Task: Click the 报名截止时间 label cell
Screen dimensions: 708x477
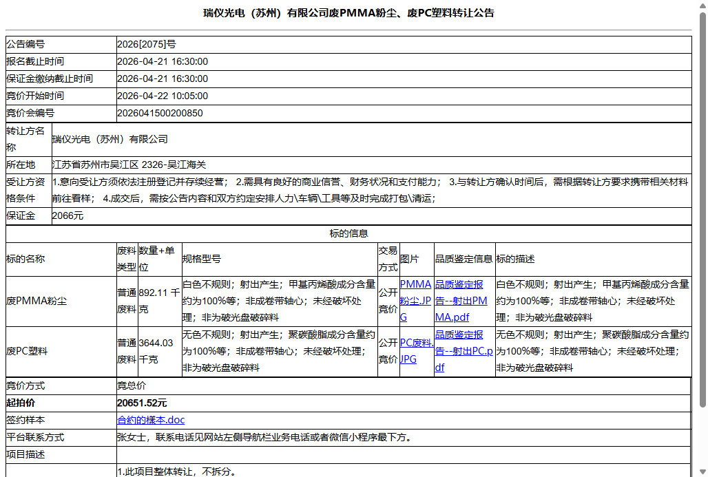Action: pos(61,61)
